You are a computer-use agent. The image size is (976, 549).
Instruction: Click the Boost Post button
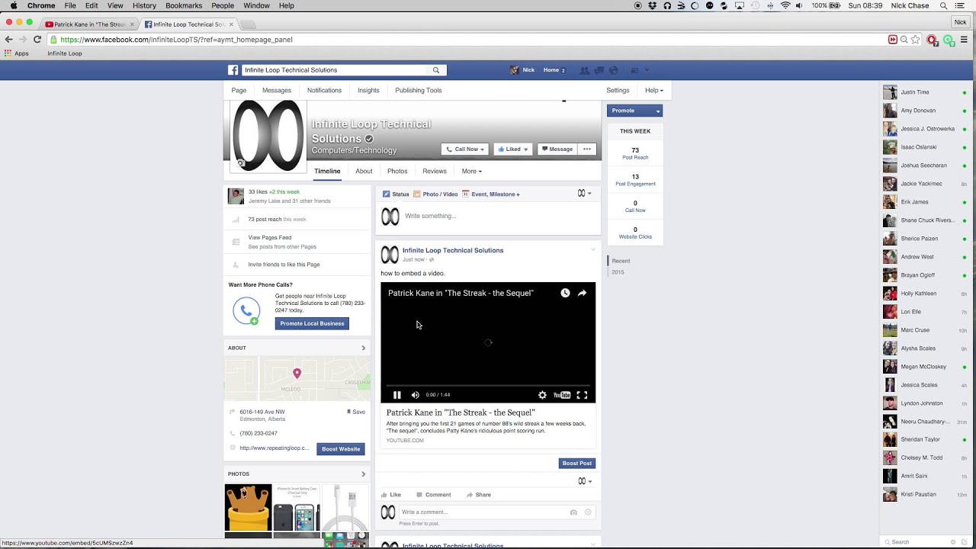point(577,463)
